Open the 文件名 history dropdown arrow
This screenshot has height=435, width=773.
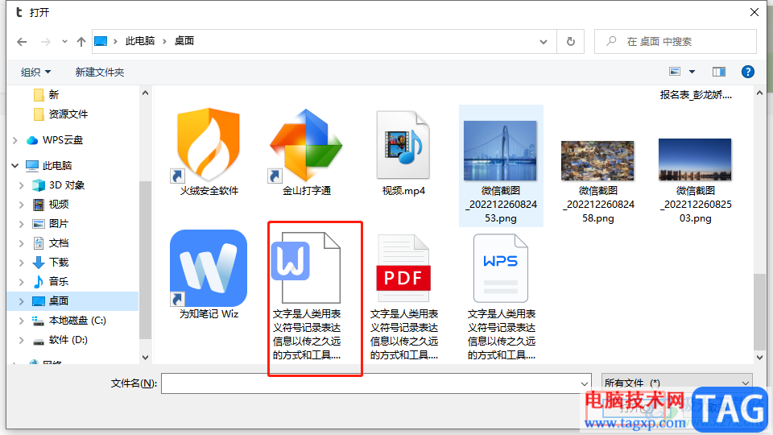click(585, 383)
